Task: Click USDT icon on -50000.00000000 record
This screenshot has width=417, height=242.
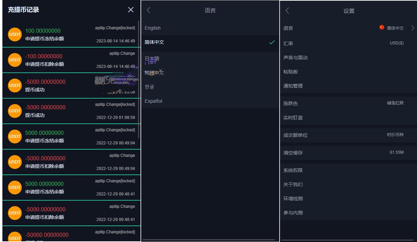Action: [15, 237]
